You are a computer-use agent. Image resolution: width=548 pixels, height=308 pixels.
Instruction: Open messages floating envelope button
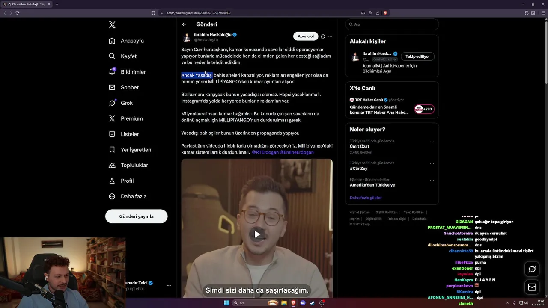tap(532, 287)
